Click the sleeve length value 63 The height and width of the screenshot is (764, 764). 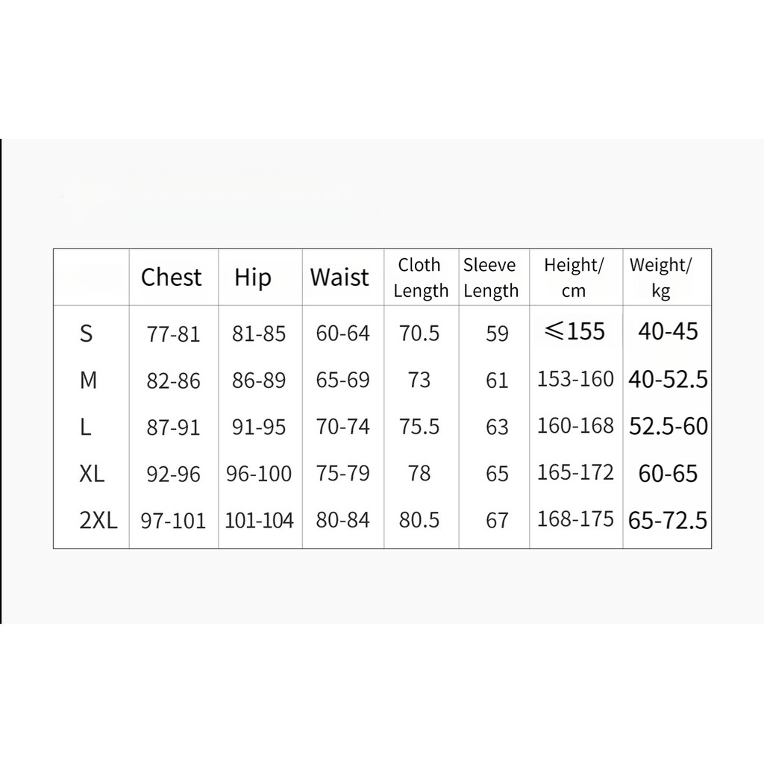[497, 427]
